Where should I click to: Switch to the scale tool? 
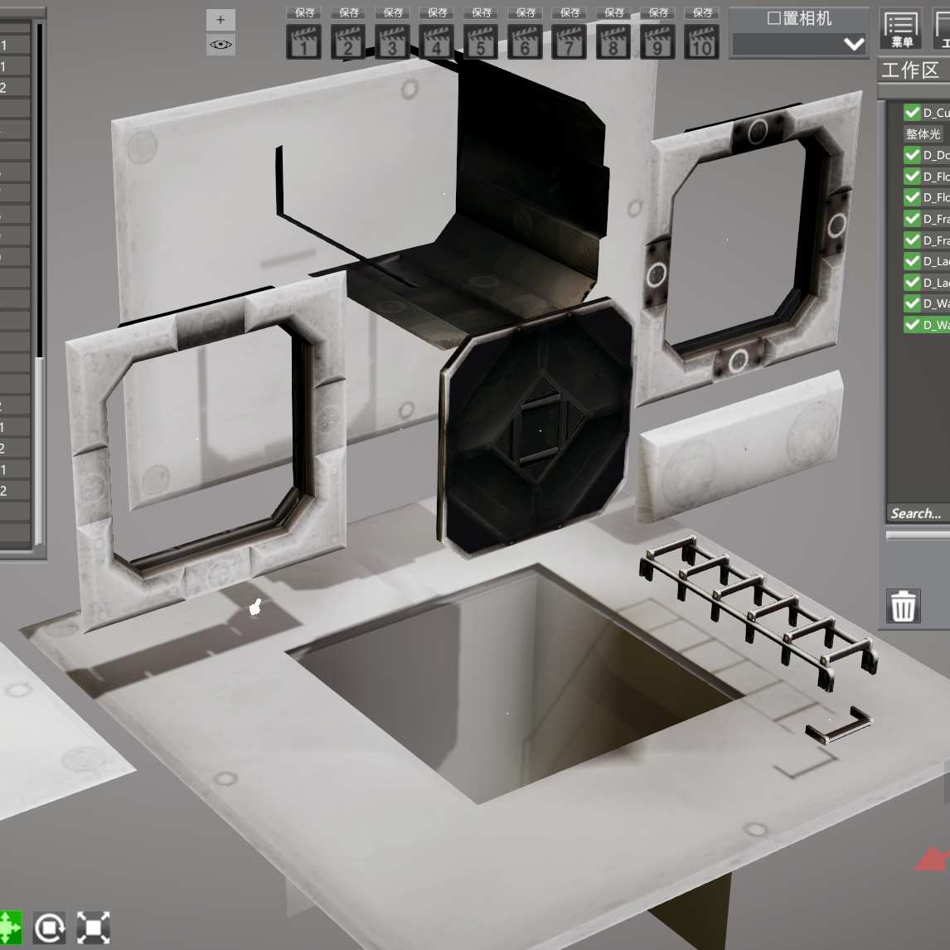[94, 928]
